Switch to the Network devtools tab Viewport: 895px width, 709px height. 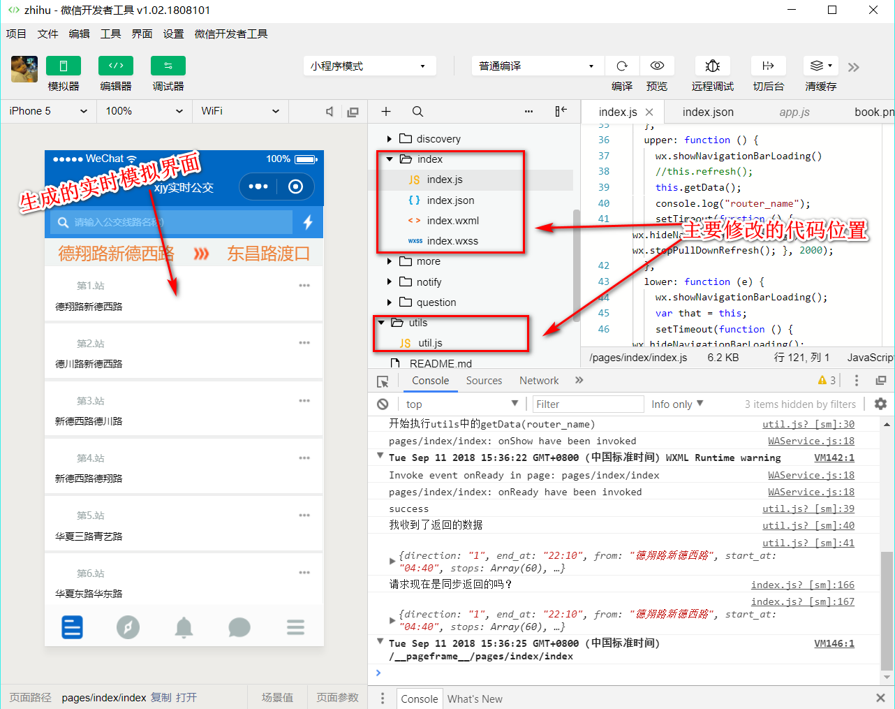pos(539,381)
